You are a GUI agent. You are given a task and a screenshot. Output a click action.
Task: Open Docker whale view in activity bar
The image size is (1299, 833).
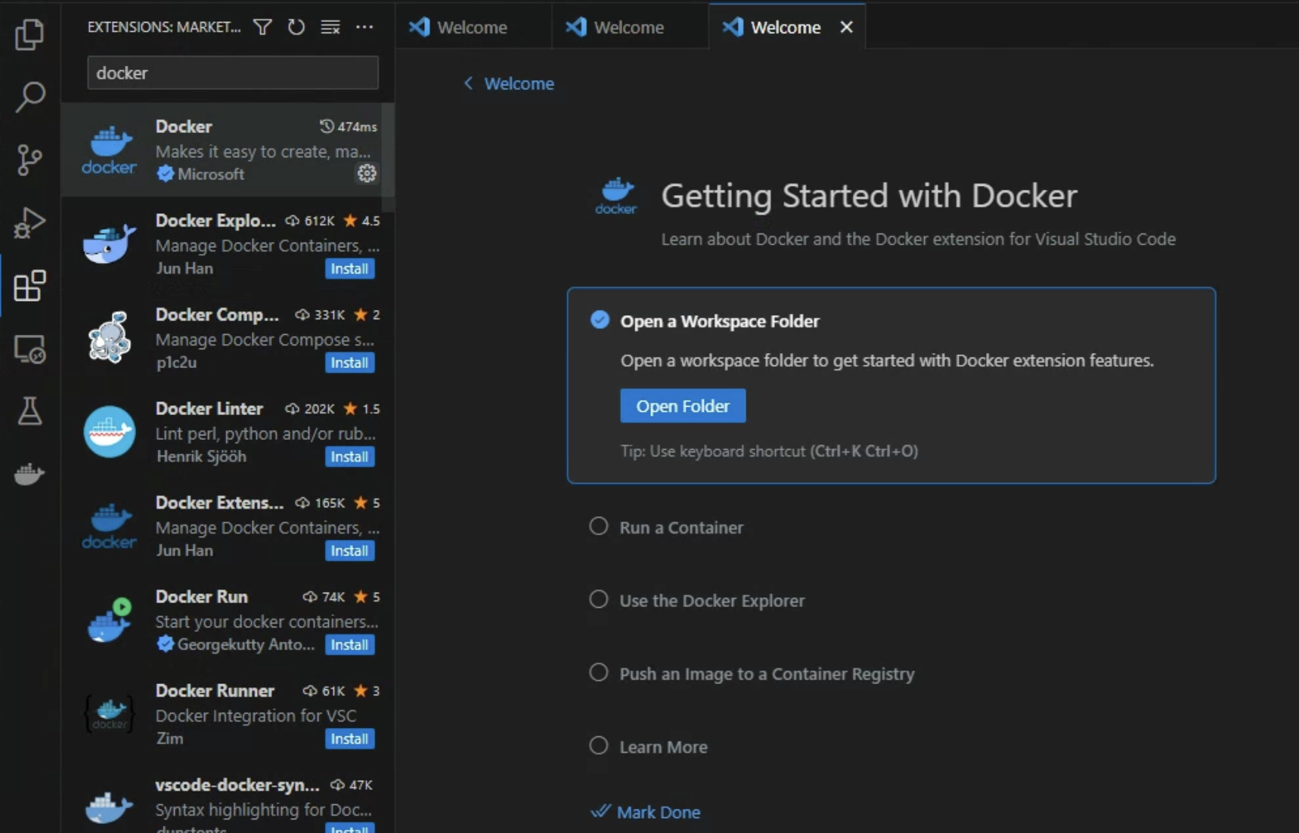[29, 474]
